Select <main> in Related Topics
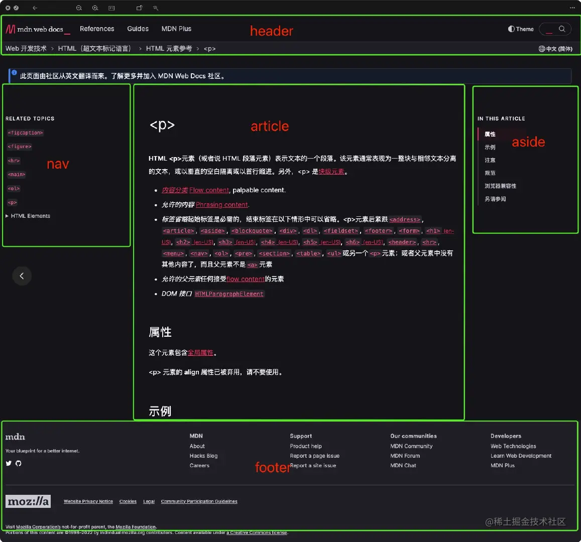 click(17, 174)
